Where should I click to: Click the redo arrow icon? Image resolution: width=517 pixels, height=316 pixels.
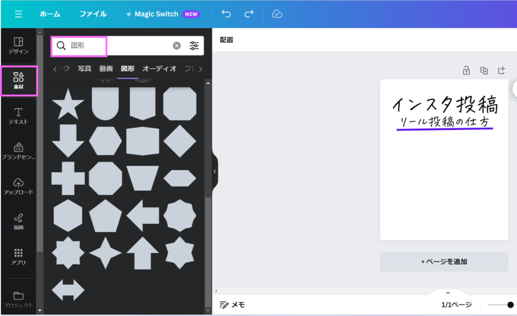click(249, 14)
